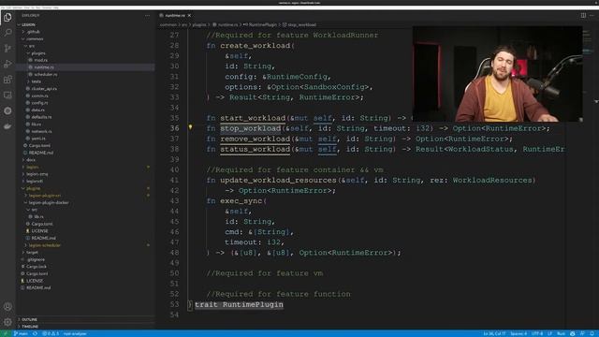Open the Accounts menu icon
Screen dimensions: 599x337
(7, 306)
